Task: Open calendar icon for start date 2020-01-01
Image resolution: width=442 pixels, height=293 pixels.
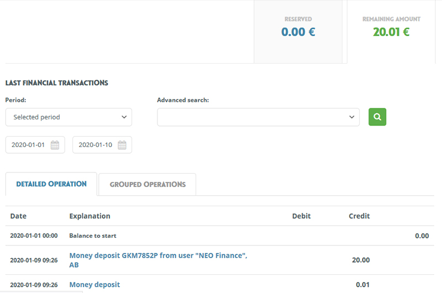Action: click(55, 145)
